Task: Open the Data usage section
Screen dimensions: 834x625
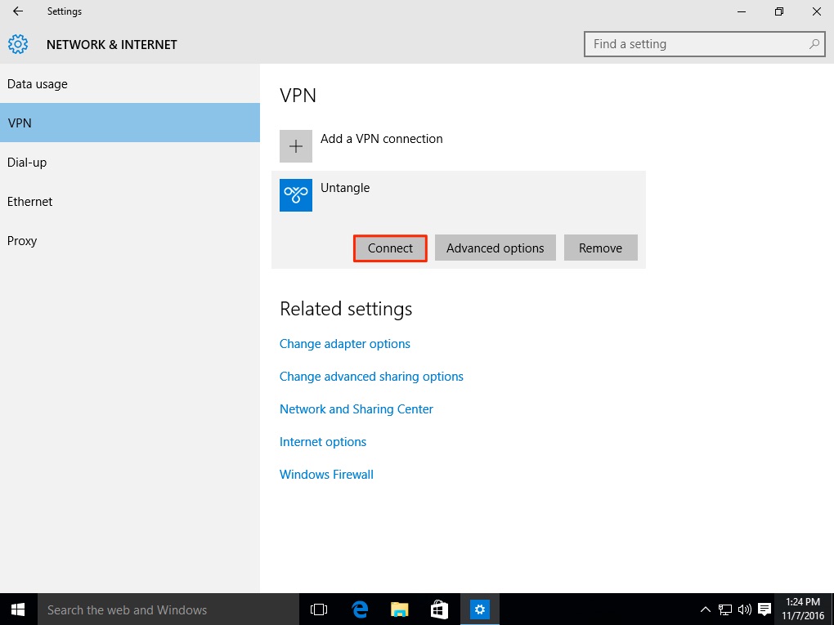Action: tap(38, 84)
